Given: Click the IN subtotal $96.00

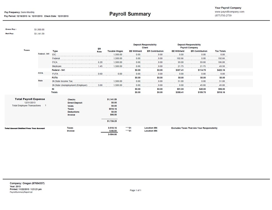Looking at the screenshot, I should click(222, 89).
